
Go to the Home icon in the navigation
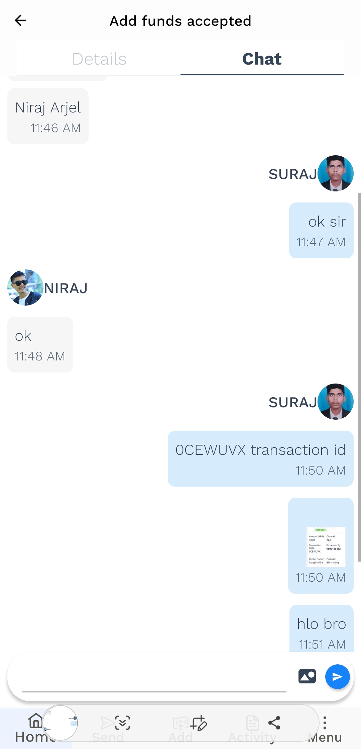[x=35, y=721]
